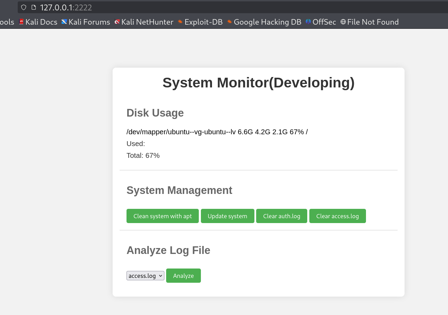The width and height of the screenshot is (448, 315).
Task: Click the page info icon beside URL
Action: pyautogui.click(x=33, y=7)
